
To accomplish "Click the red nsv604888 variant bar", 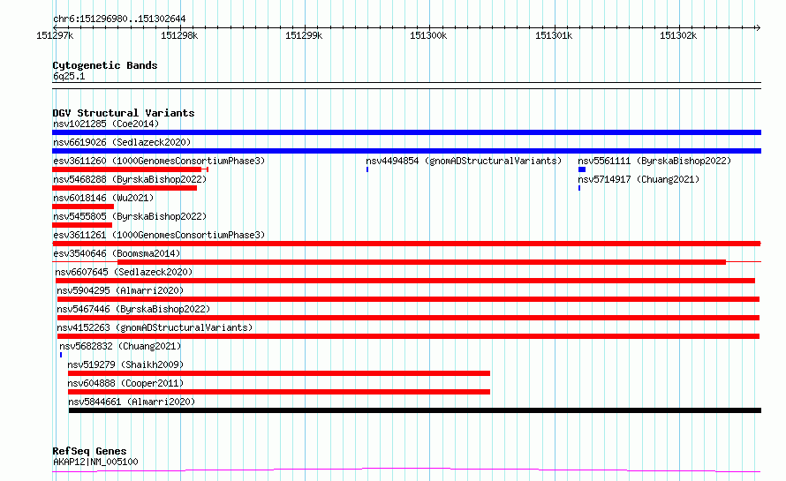I will 279,392.
